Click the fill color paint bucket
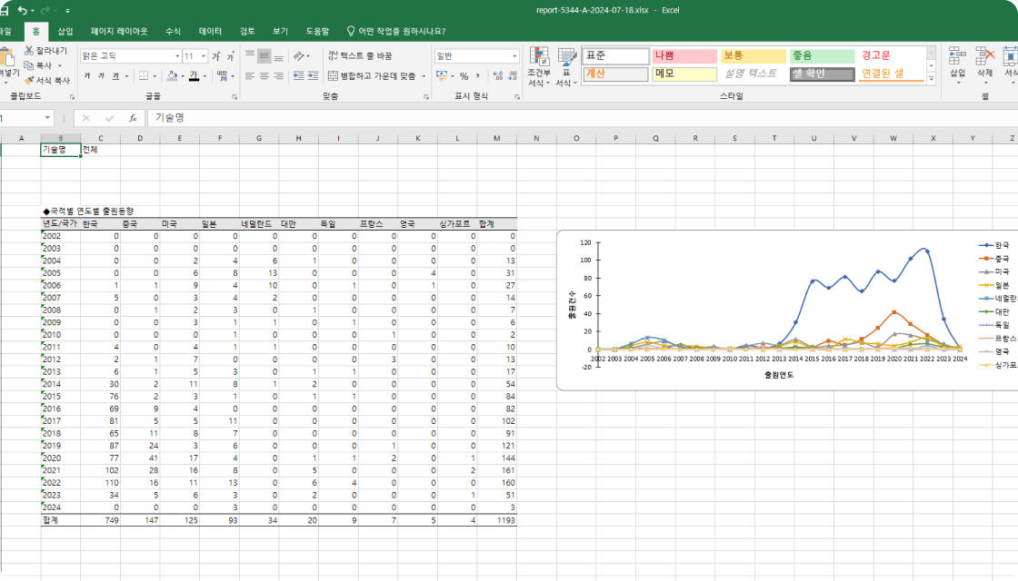1018x581 pixels. 171,76
